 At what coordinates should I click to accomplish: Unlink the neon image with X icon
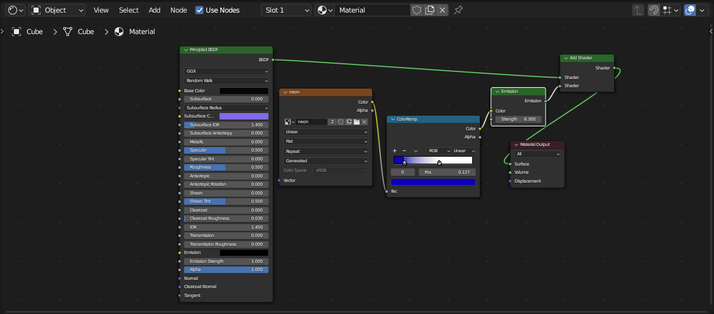coord(365,122)
